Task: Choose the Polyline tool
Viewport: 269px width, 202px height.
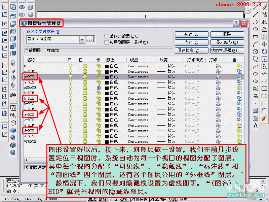Action: pos(256,22)
